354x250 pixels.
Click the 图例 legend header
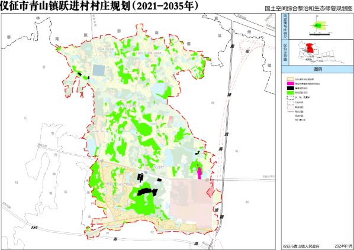coord(317,69)
